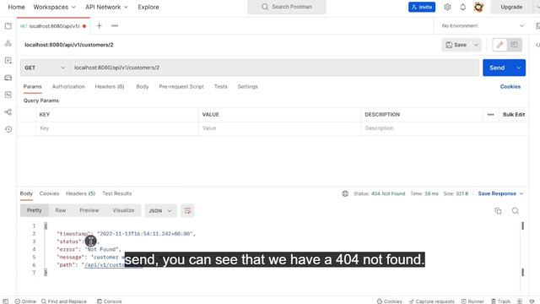Open the request Settings tab

247,87
